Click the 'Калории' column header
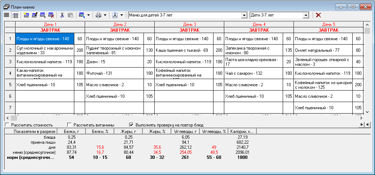Image resolution: width=375 pixels, height=175 pixels. [x=242, y=132]
